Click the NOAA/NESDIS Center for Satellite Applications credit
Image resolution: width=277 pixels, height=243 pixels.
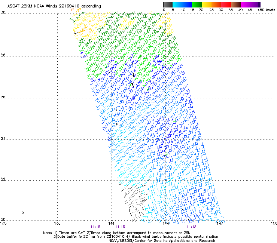(162, 241)
